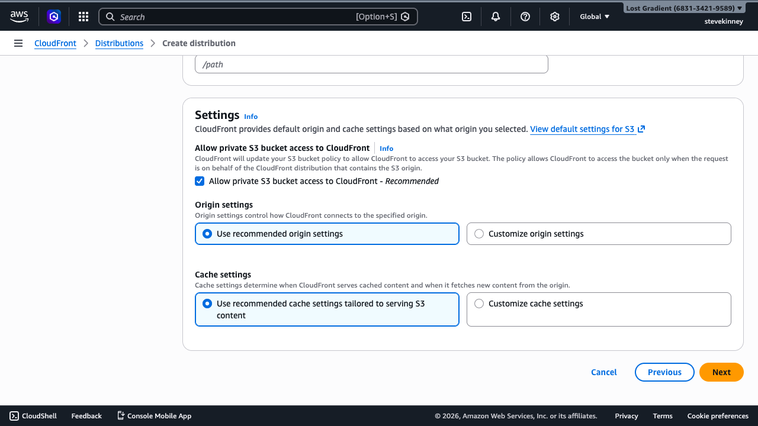The height and width of the screenshot is (426, 758).
Task: Open the services grid menu
Action: coord(83,17)
